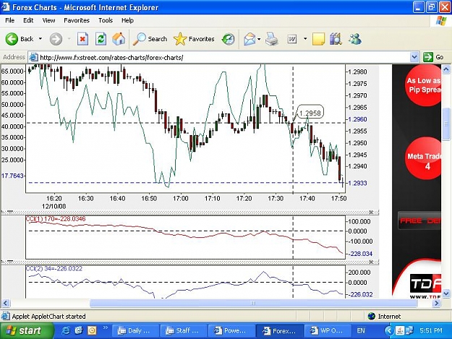The image size is (452, 339).
Task: Open the Help menu
Action: (x=127, y=20)
